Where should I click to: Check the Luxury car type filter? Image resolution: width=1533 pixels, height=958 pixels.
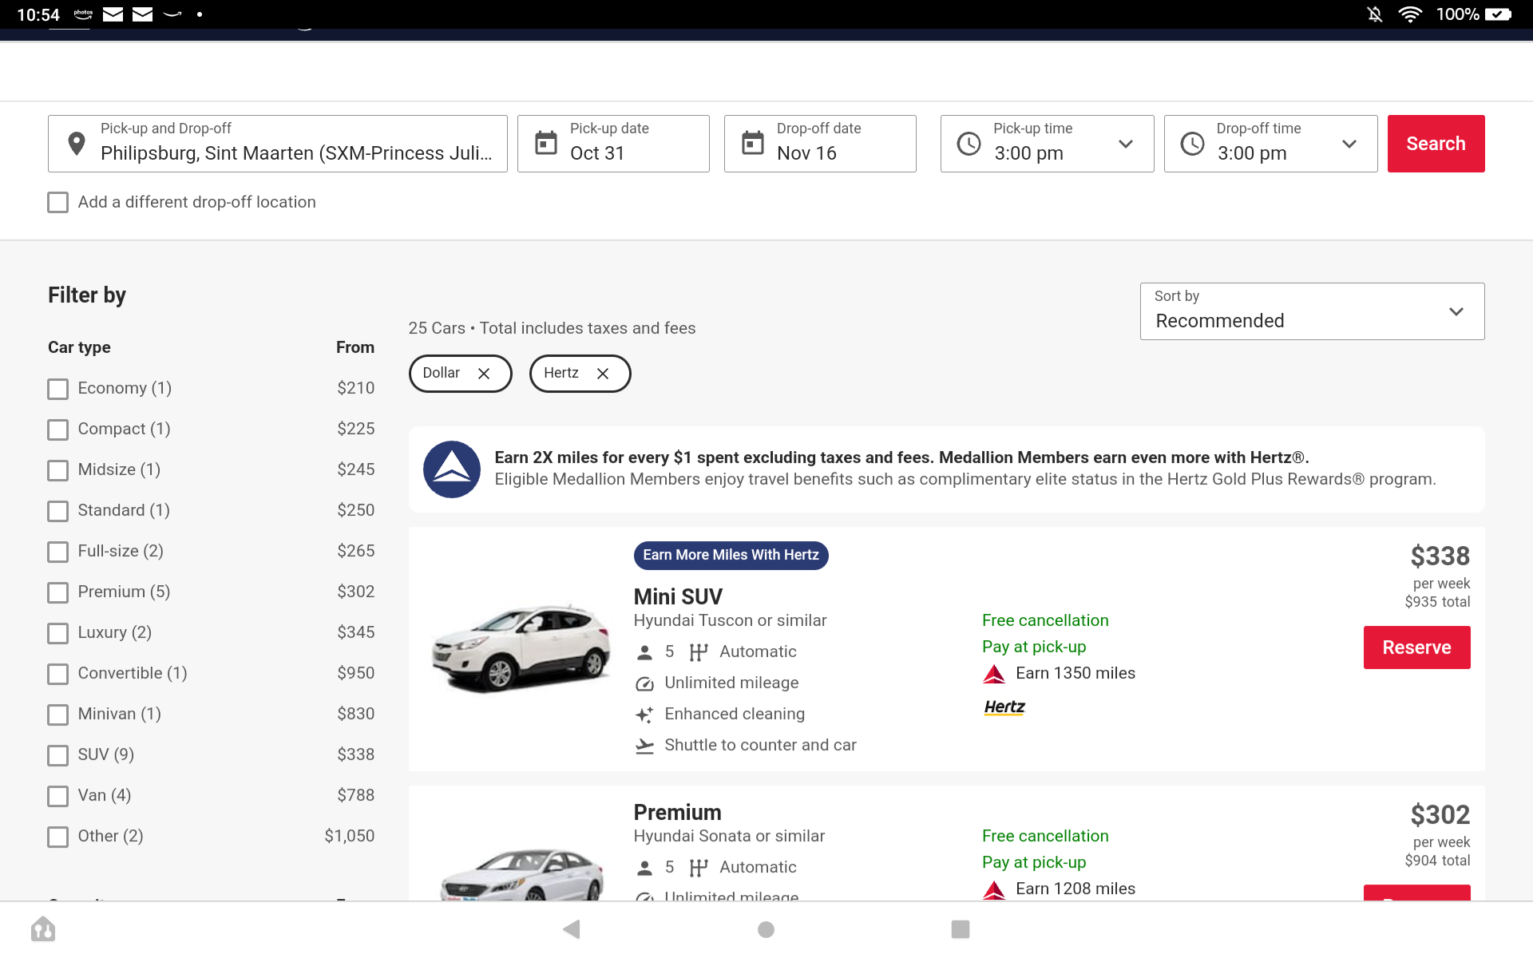pyautogui.click(x=58, y=633)
